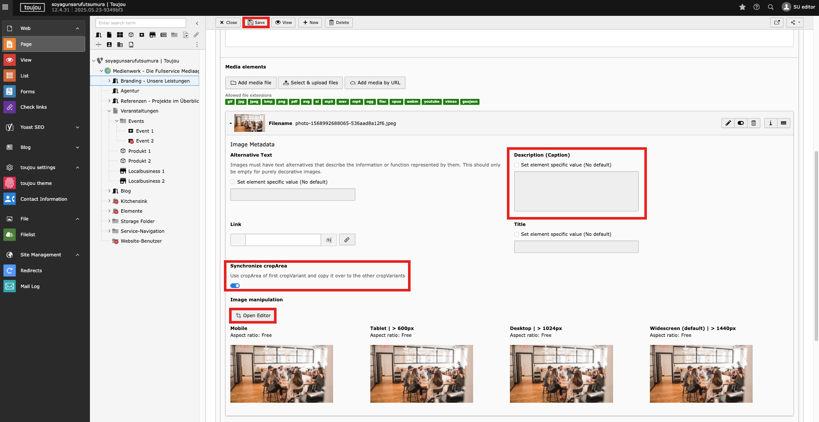Check Alternative Text set element specific value
This screenshot has height=422, width=819.
(233, 182)
